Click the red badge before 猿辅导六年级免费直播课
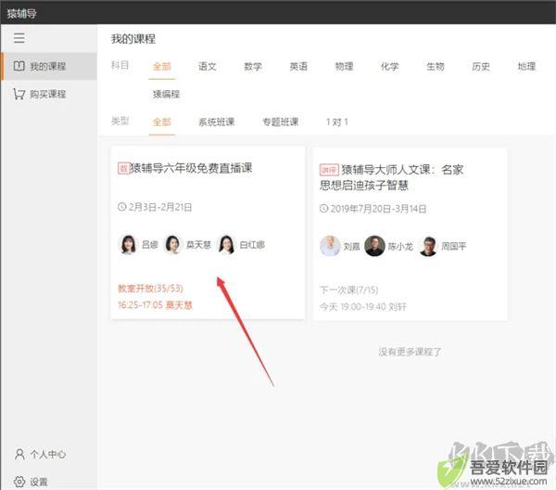Image resolution: width=556 pixels, height=490 pixels. [124, 168]
